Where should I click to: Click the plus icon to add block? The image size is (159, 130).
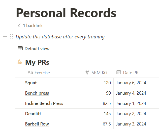[5, 37]
